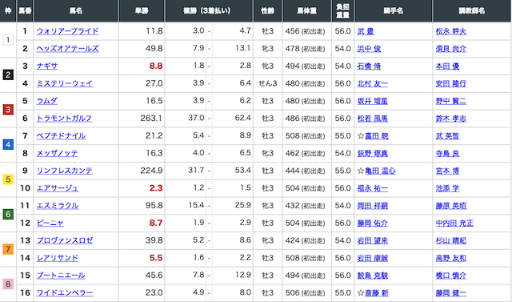
Task: Click green frame number 6 badge
Action: tap(8, 214)
